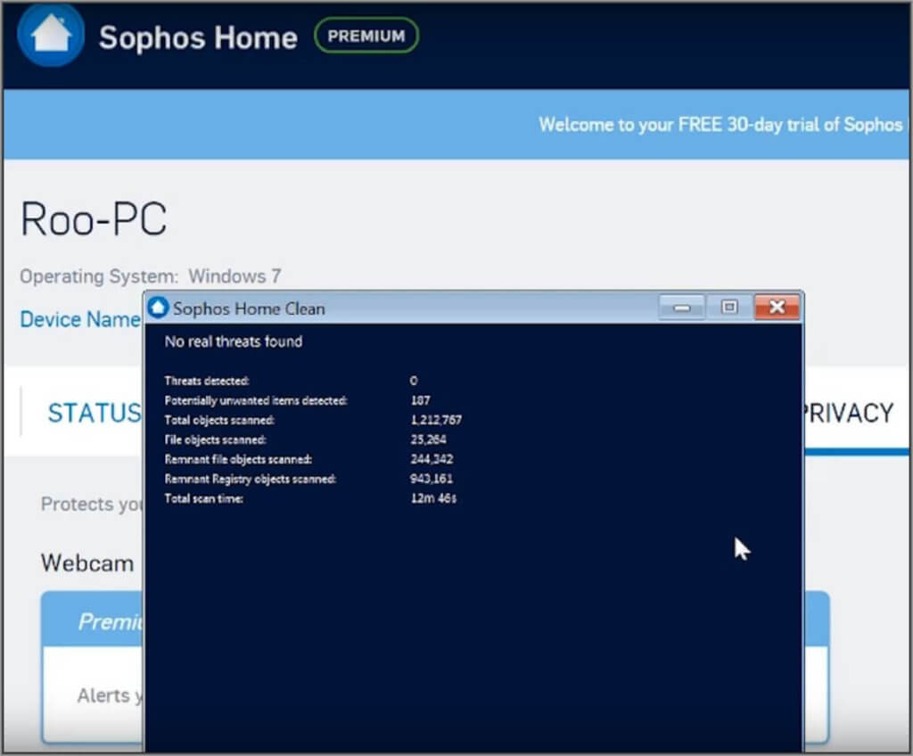Viewport: 913px width, 756px height.
Task: Click the file objects value 25,264
Action: [429, 440]
